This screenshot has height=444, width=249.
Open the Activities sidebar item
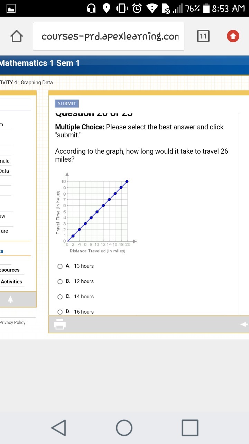click(11, 282)
